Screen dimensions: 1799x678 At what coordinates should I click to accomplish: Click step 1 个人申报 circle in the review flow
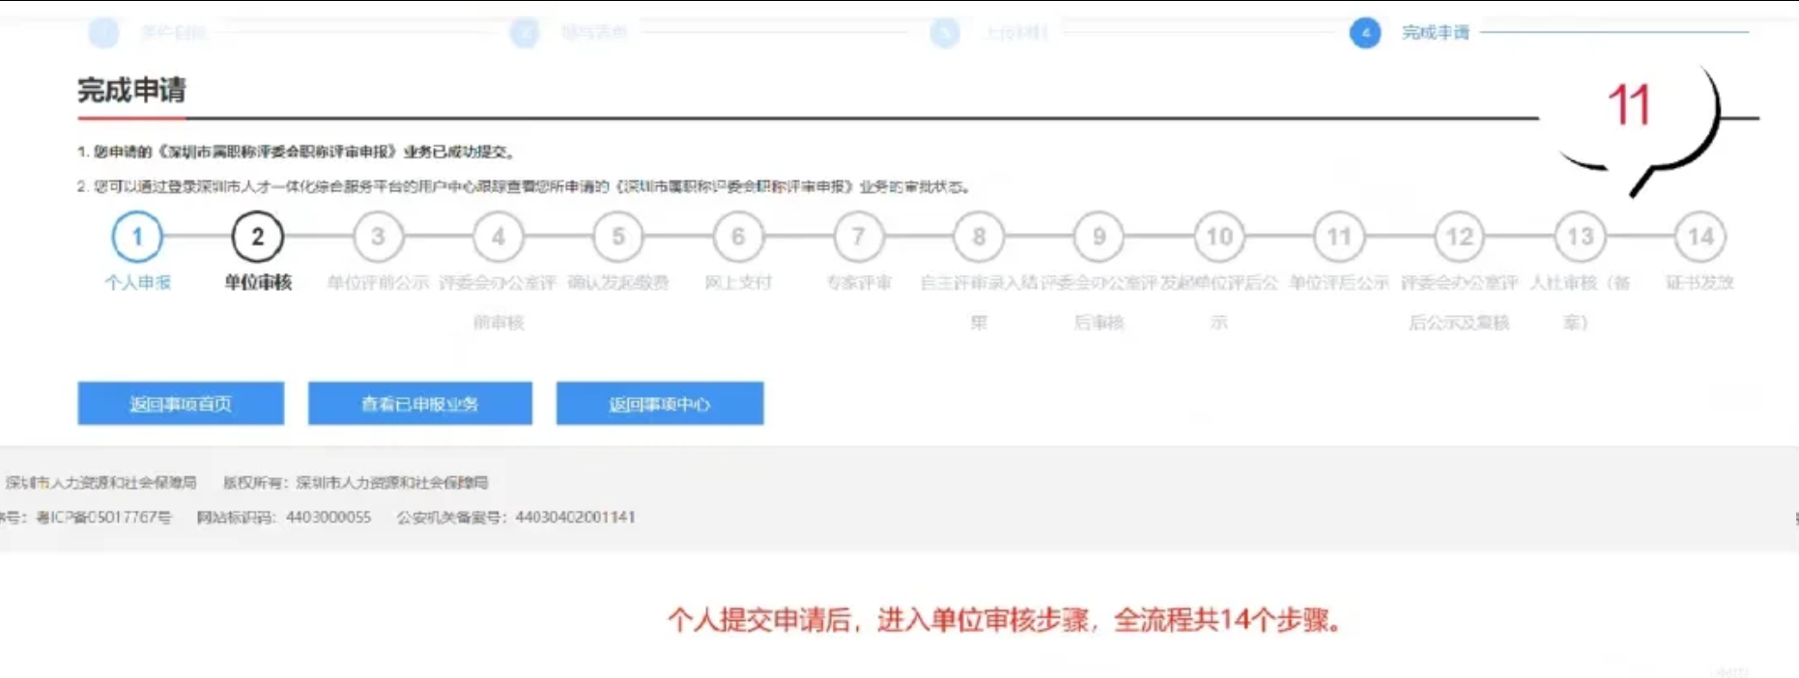[x=137, y=237]
